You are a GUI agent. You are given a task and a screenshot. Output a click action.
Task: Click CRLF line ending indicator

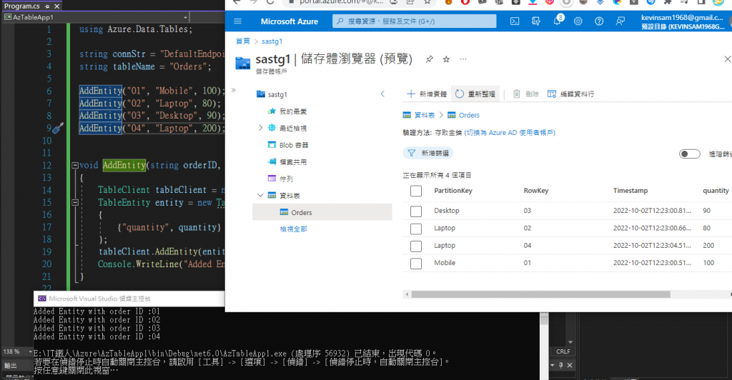click(563, 351)
